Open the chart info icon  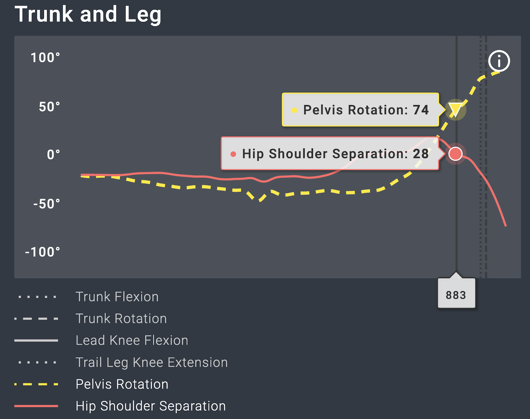click(x=499, y=61)
